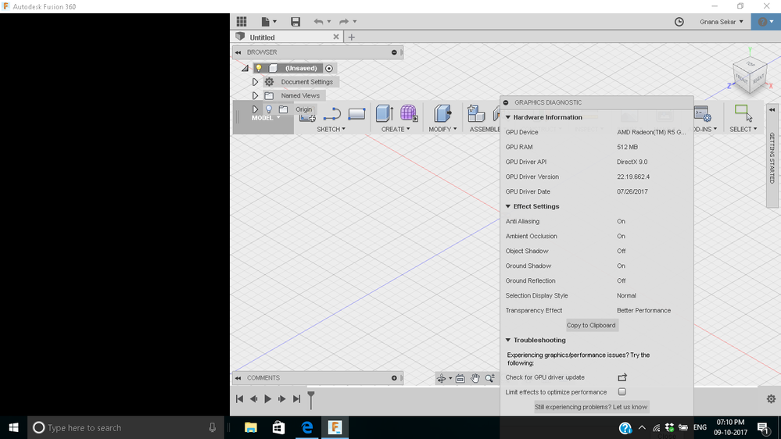This screenshot has width=781, height=439.
Task: Click the Press Pull icon under Modify
Action: pyautogui.click(x=442, y=113)
